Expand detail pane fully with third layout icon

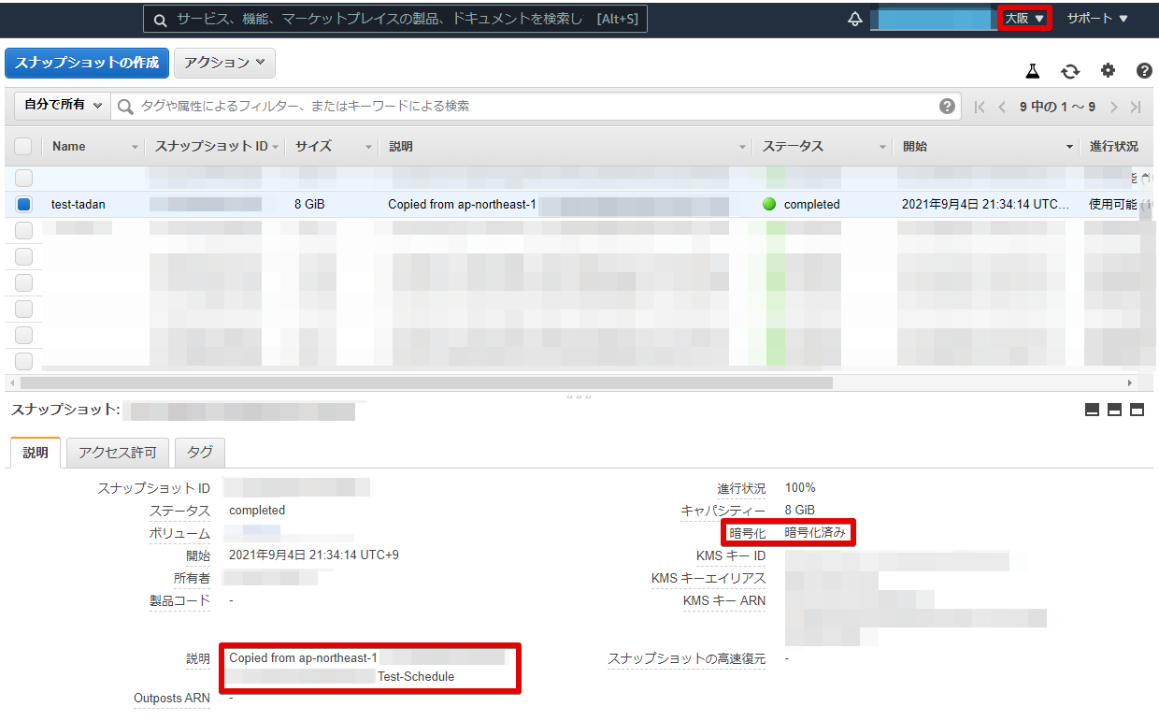pyautogui.click(x=1137, y=409)
